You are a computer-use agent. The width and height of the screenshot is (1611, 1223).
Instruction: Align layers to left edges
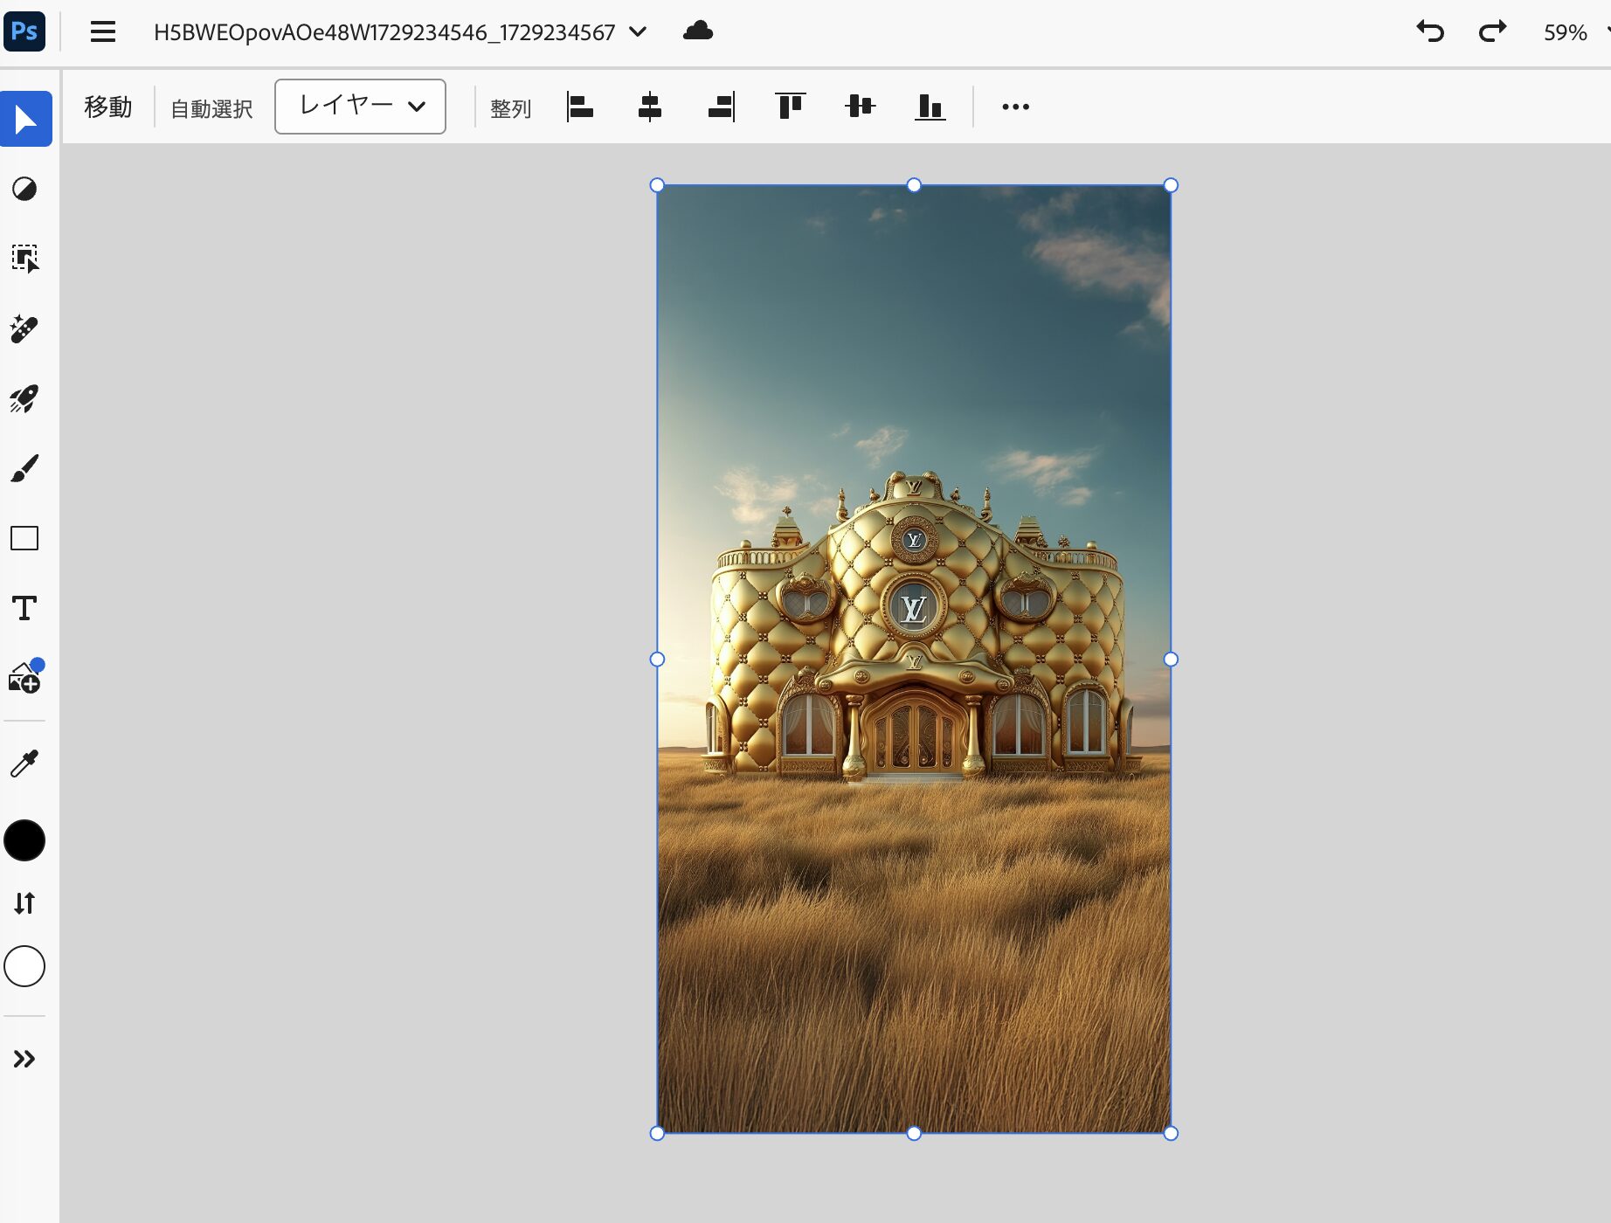(x=580, y=107)
